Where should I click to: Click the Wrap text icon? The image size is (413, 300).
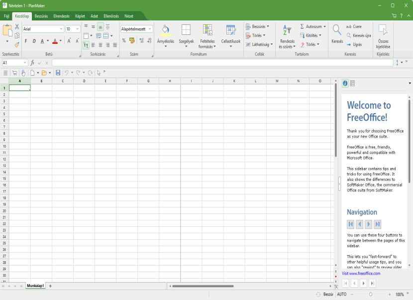[x=99, y=35]
